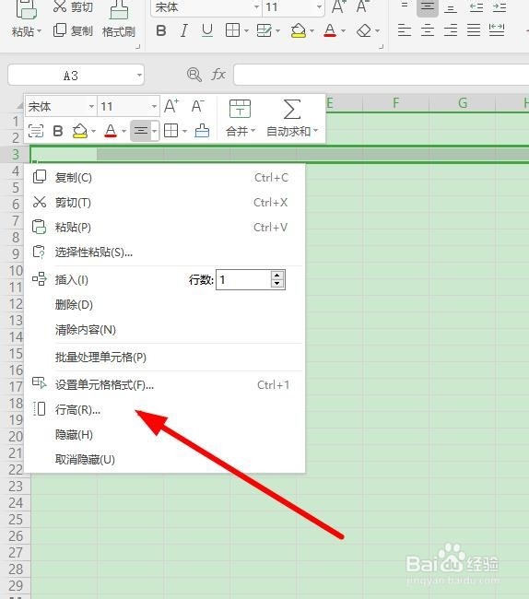Screen dimensions: 529x599
Task: Toggle Underline formatting in ribbon
Action: click(207, 30)
